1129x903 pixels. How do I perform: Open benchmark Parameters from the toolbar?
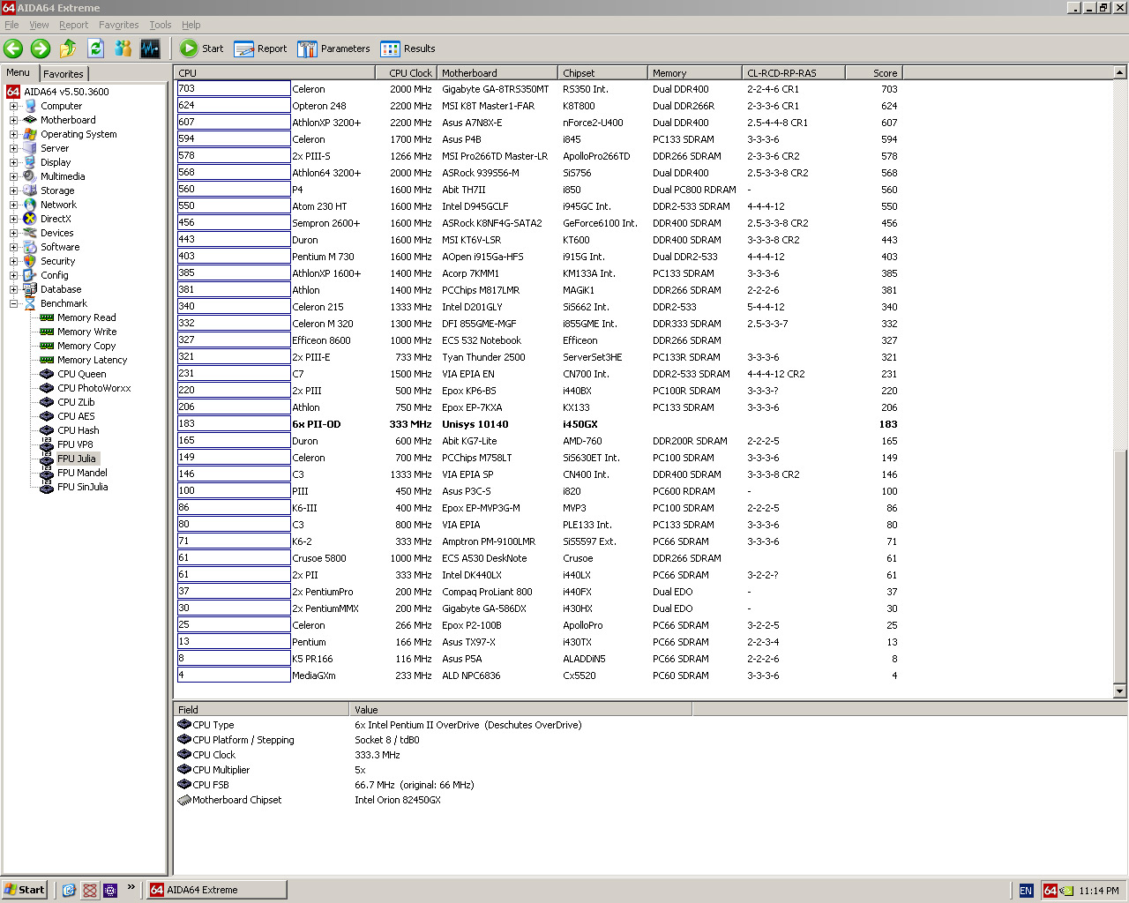click(333, 49)
